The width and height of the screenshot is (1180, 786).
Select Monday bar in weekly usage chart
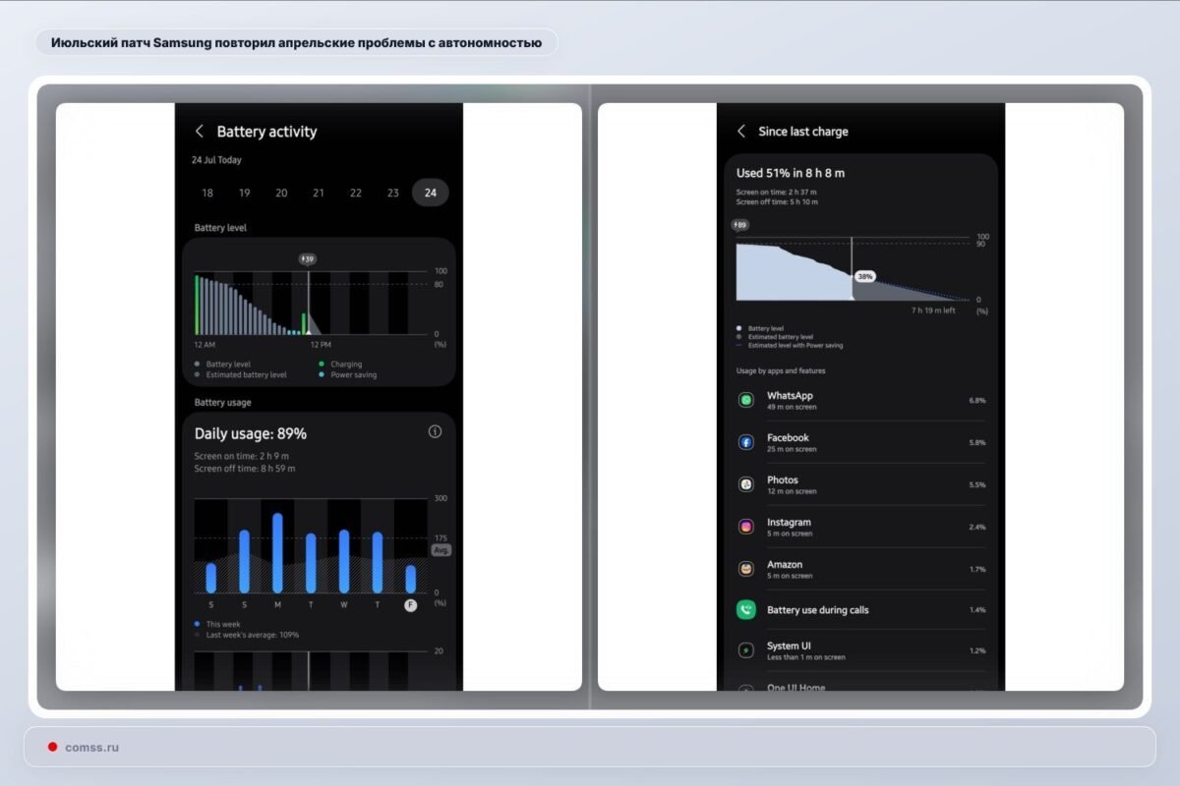277,553
